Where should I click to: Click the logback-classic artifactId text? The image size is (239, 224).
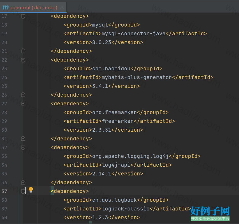tap(126, 209)
